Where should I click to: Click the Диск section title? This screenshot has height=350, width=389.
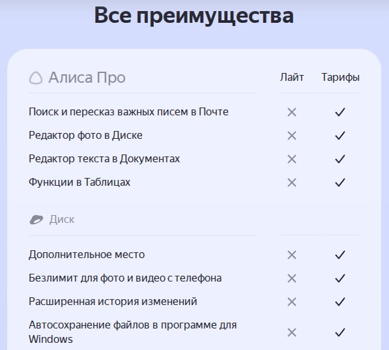[x=62, y=220]
